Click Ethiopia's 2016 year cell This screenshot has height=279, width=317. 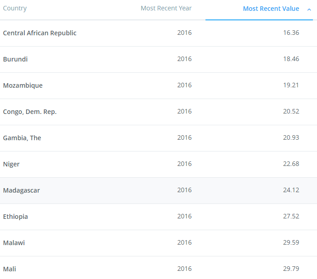click(x=184, y=217)
